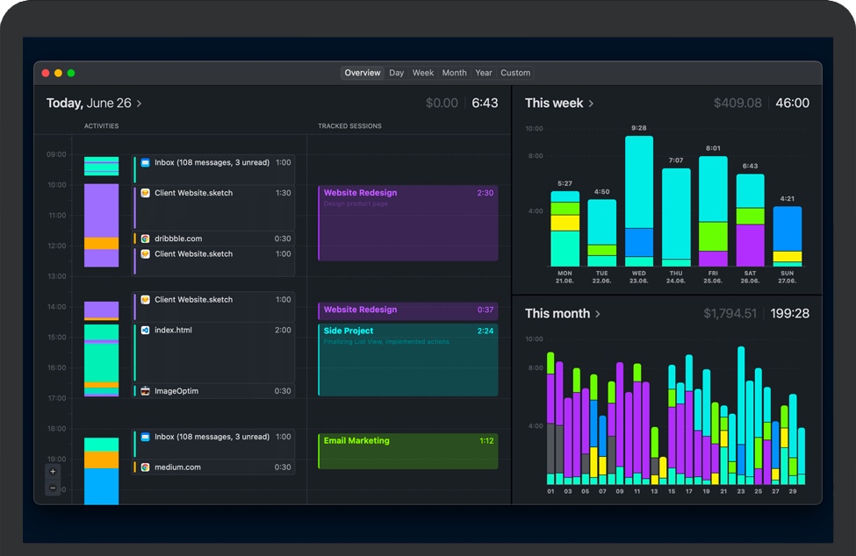This screenshot has height=556, width=856.
Task: Zoom out the timeline with minus button
Action: 53,488
